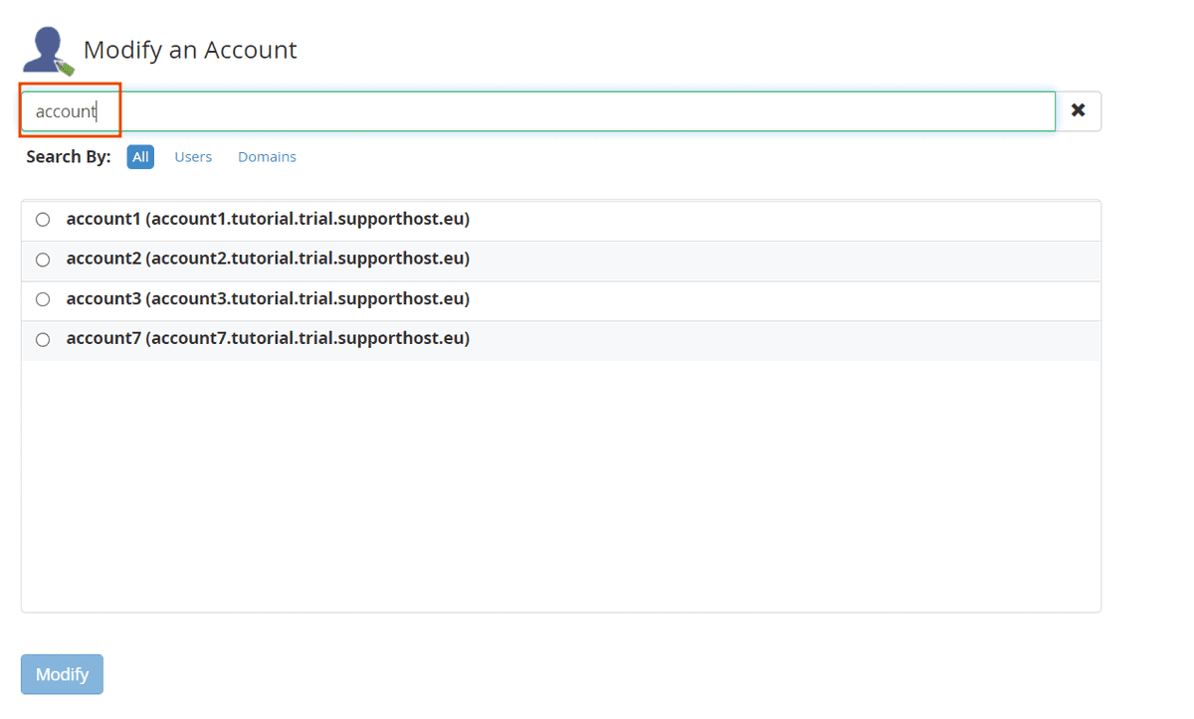Viewport: 1194px width, 719px height.
Task: Clear the search field contents
Action: pos(1078,110)
